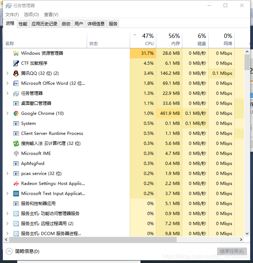Expand the pcas service process group

(x=8, y=174)
